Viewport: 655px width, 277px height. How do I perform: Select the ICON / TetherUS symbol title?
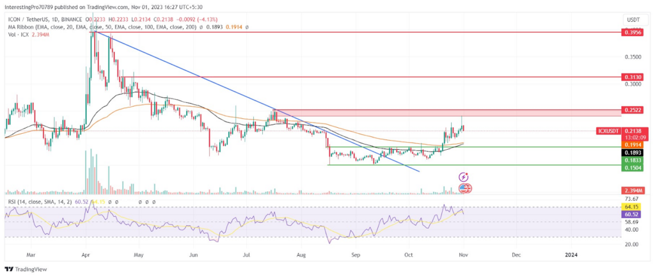pyautogui.click(x=28, y=20)
